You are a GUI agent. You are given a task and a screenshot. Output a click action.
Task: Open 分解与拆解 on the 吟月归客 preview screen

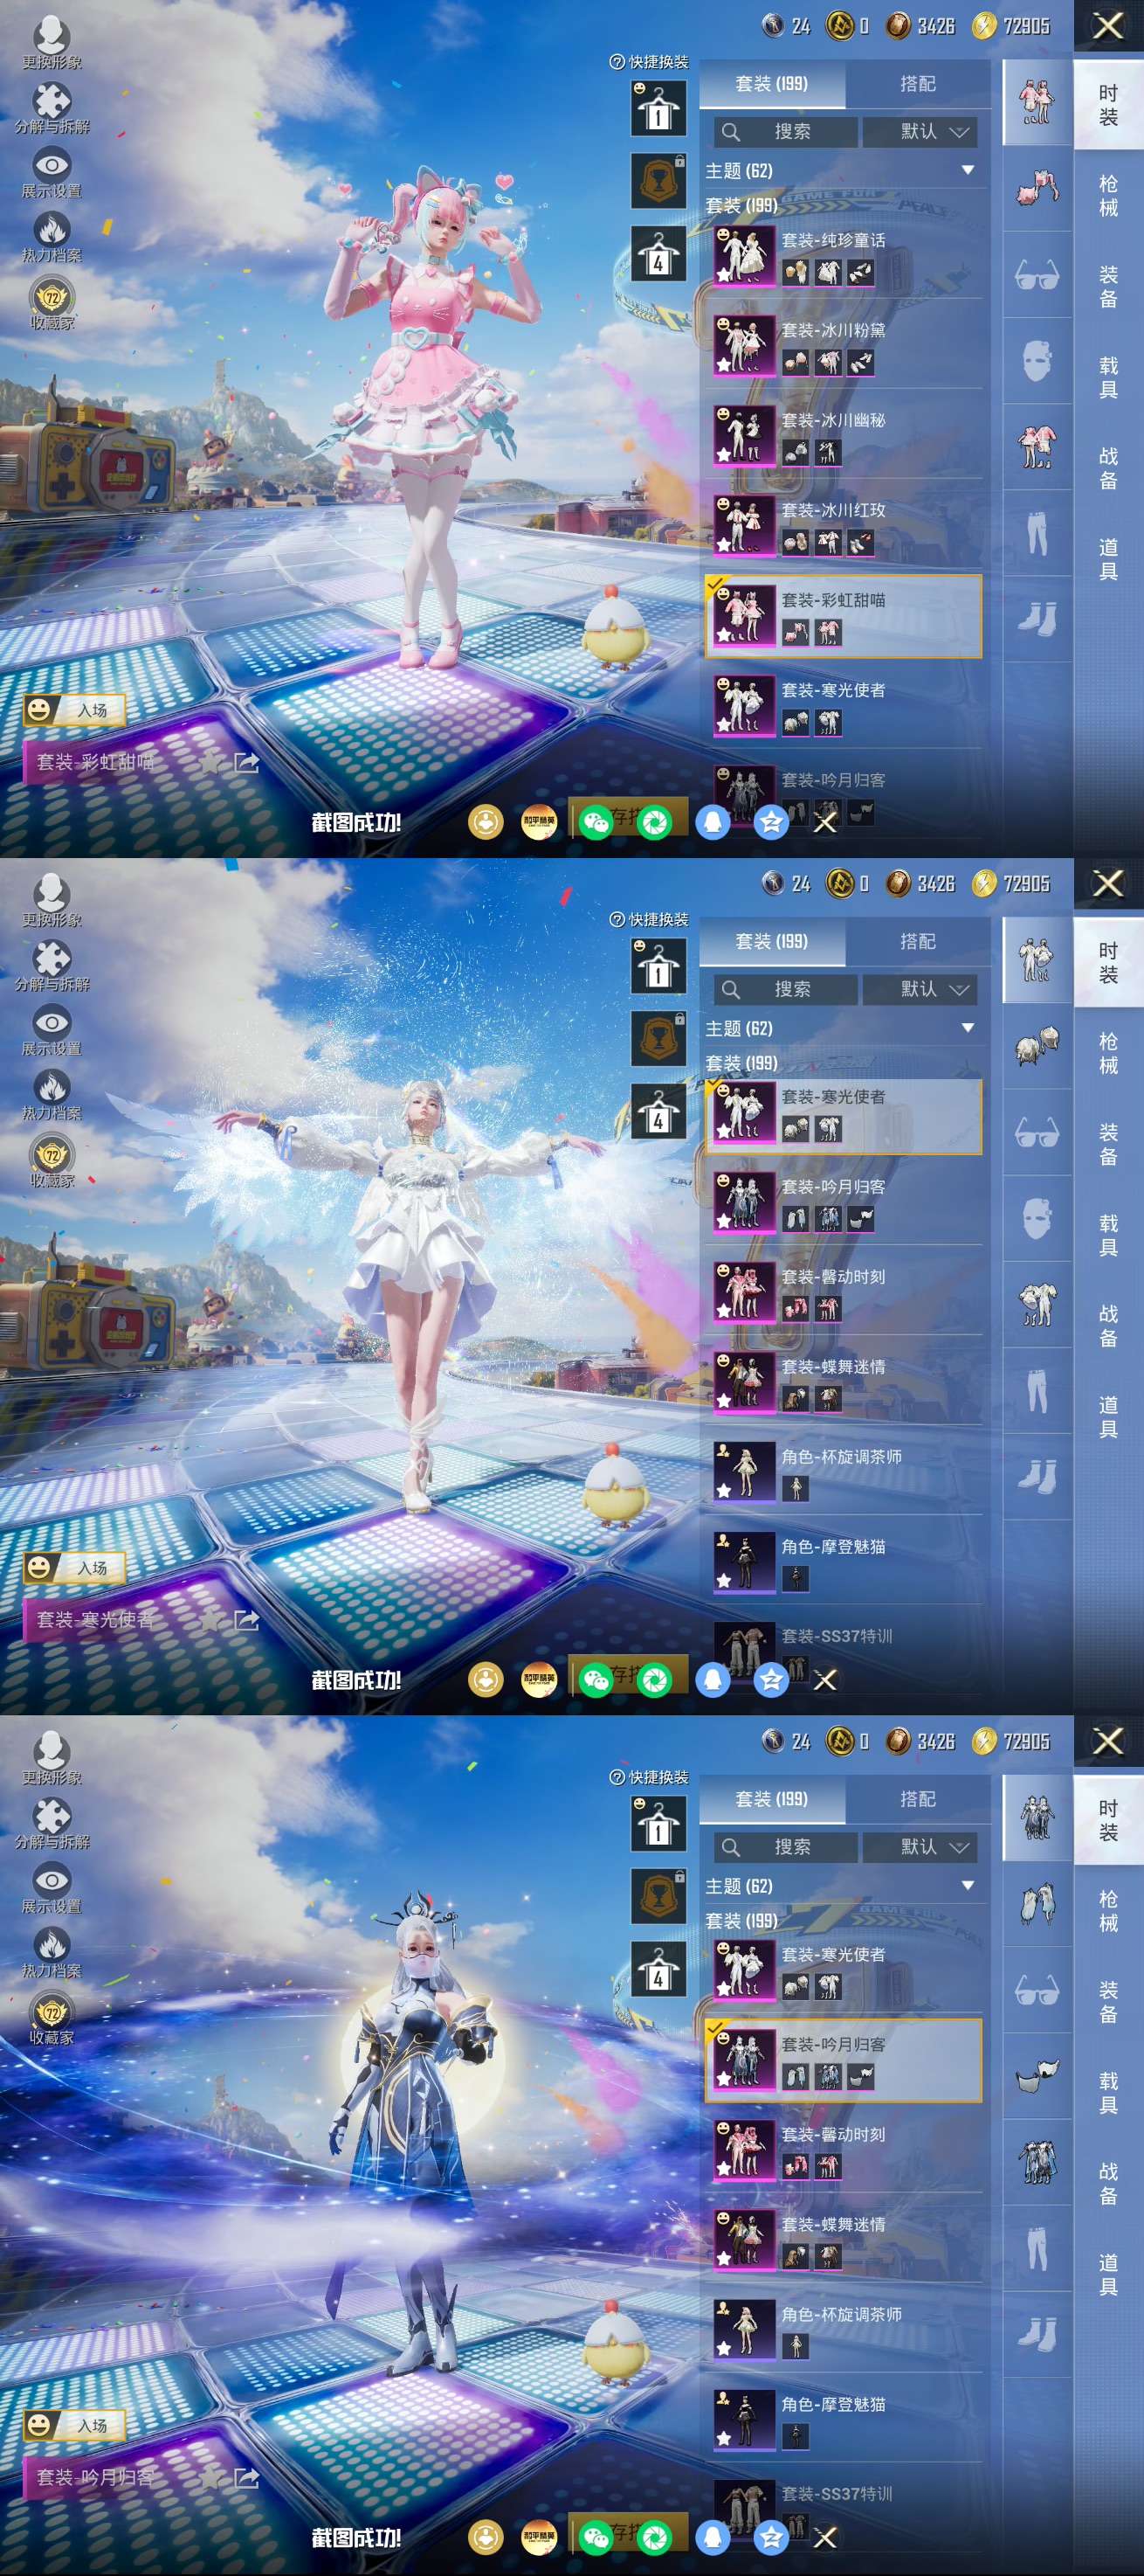click(x=52, y=1823)
